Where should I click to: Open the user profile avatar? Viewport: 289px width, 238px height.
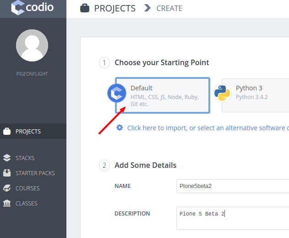tap(32, 45)
